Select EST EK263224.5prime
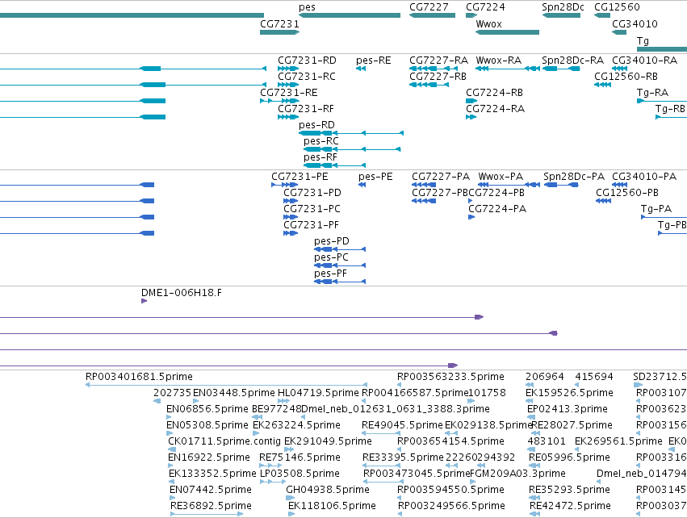The image size is (687, 518). click(296, 425)
